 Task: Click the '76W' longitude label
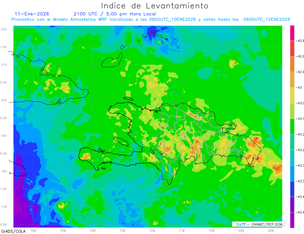pos(33,230)
